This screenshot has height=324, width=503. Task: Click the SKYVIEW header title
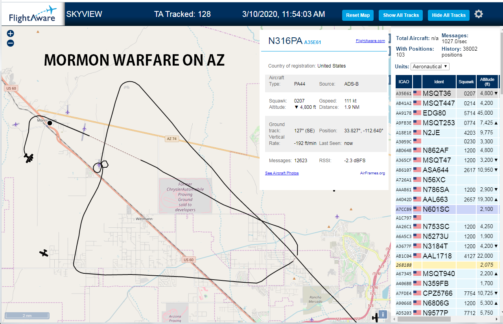pos(84,14)
